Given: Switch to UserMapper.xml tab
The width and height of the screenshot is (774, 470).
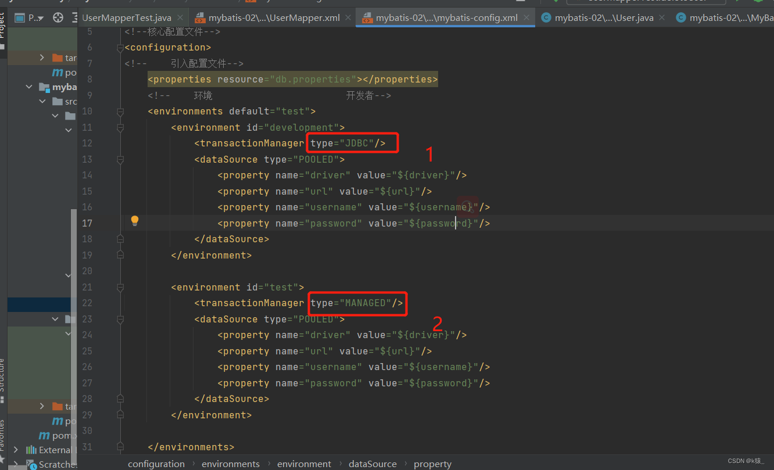Looking at the screenshot, I should [x=274, y=18].
